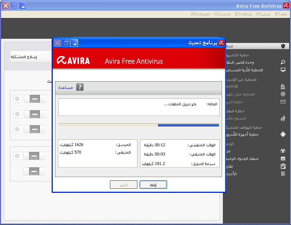
Task: Open the تحديث(U) update menu
Action: coord(222,14)
